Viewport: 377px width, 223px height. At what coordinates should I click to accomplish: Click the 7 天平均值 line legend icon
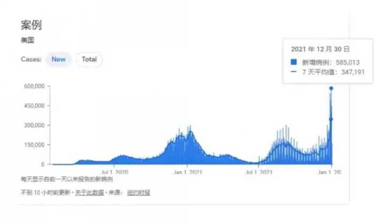pyautogui.click(x=293, y=71)
